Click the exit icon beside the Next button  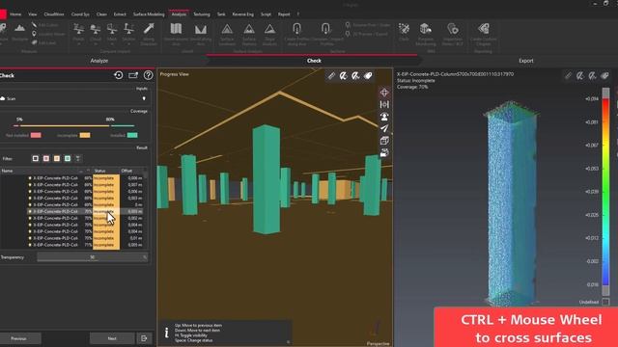coord(144,338)
